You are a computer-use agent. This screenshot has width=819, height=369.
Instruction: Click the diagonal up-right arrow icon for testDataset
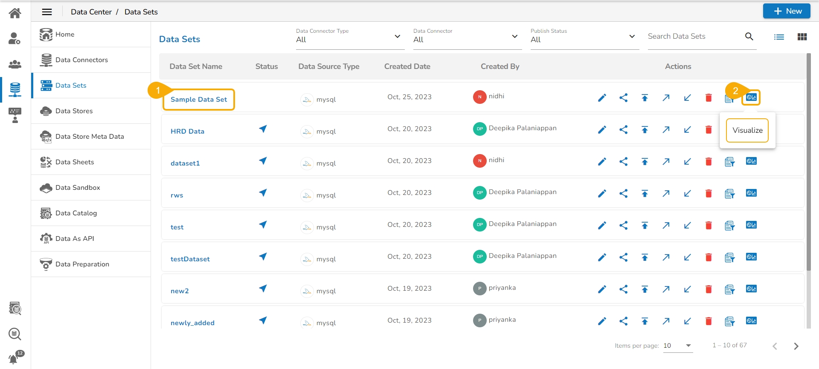click(x=666, y=257)
